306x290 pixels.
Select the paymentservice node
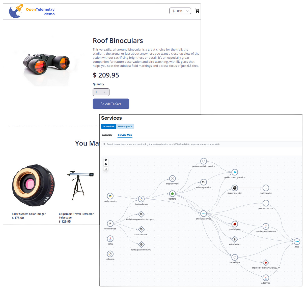[x=266, y=203]
